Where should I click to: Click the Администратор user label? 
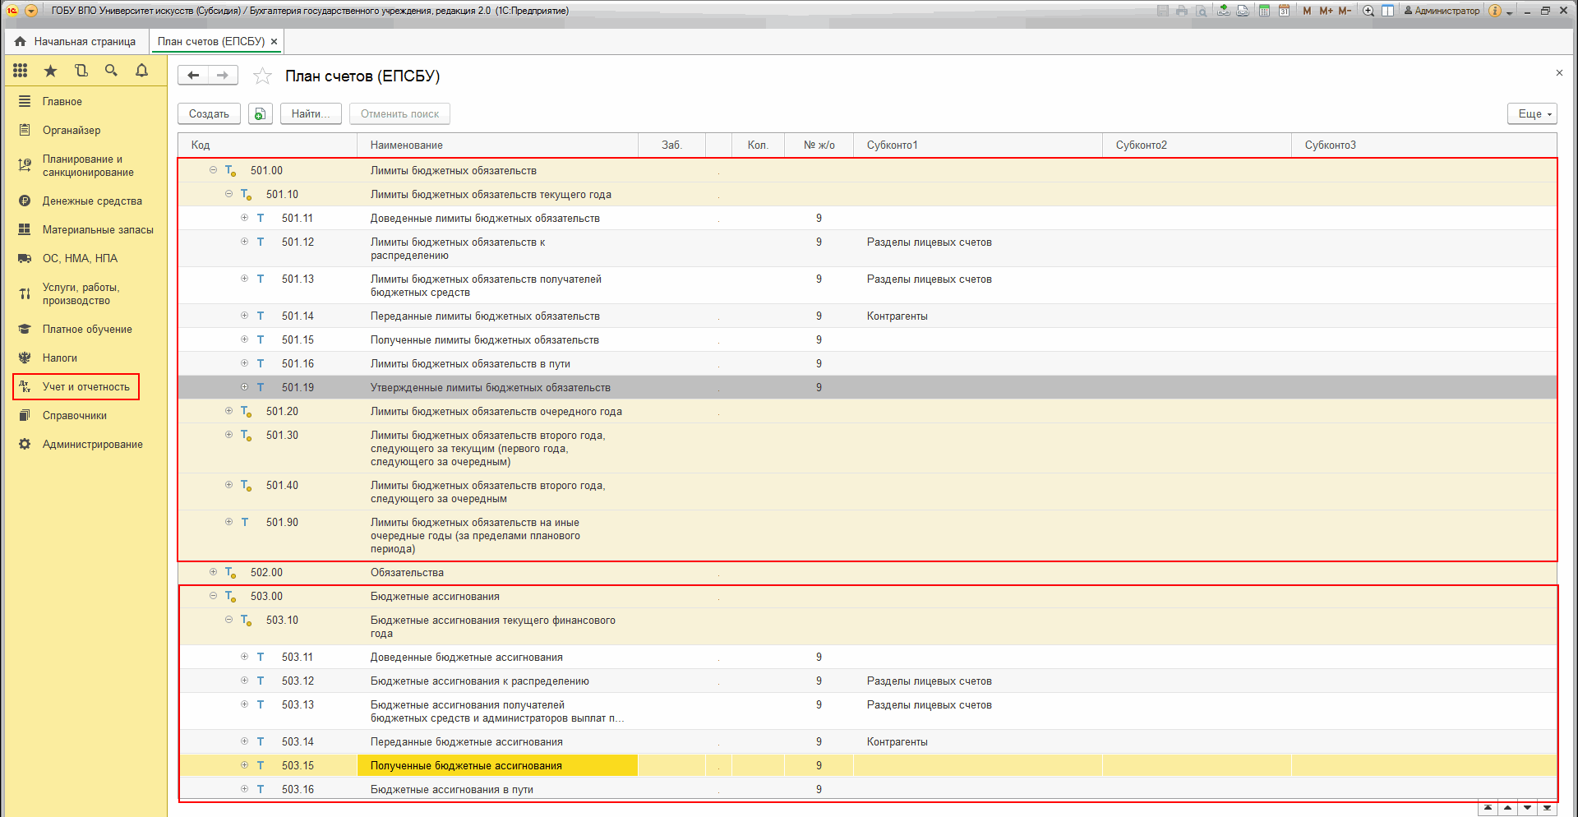(1442, 11)
